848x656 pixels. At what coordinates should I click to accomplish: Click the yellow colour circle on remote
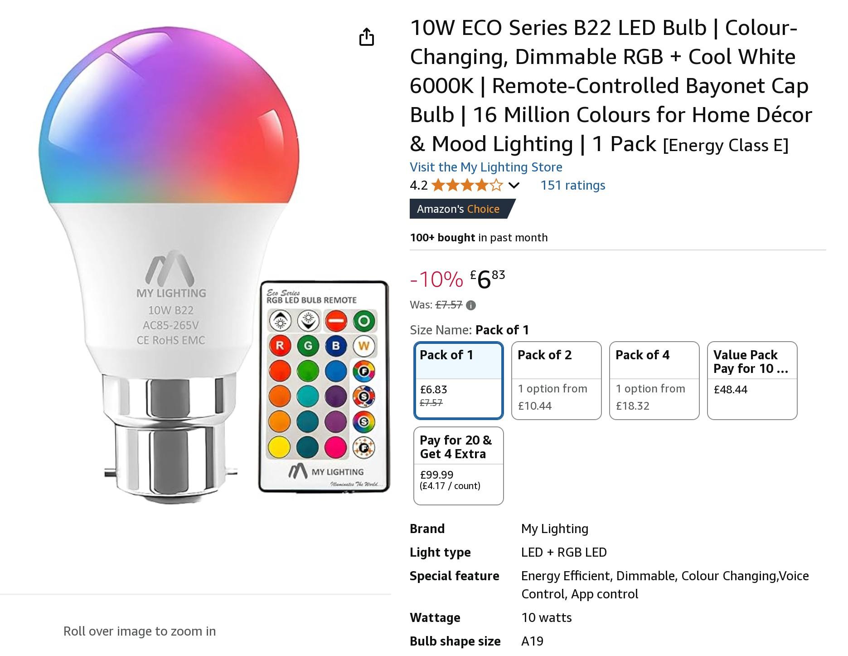click(279, 447)
